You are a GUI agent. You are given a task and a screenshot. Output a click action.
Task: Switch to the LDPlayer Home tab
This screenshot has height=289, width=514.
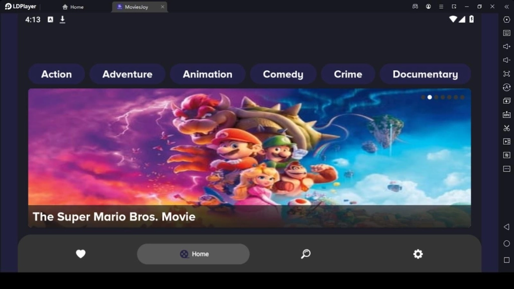pyautogui.click(x=73, y=7)
